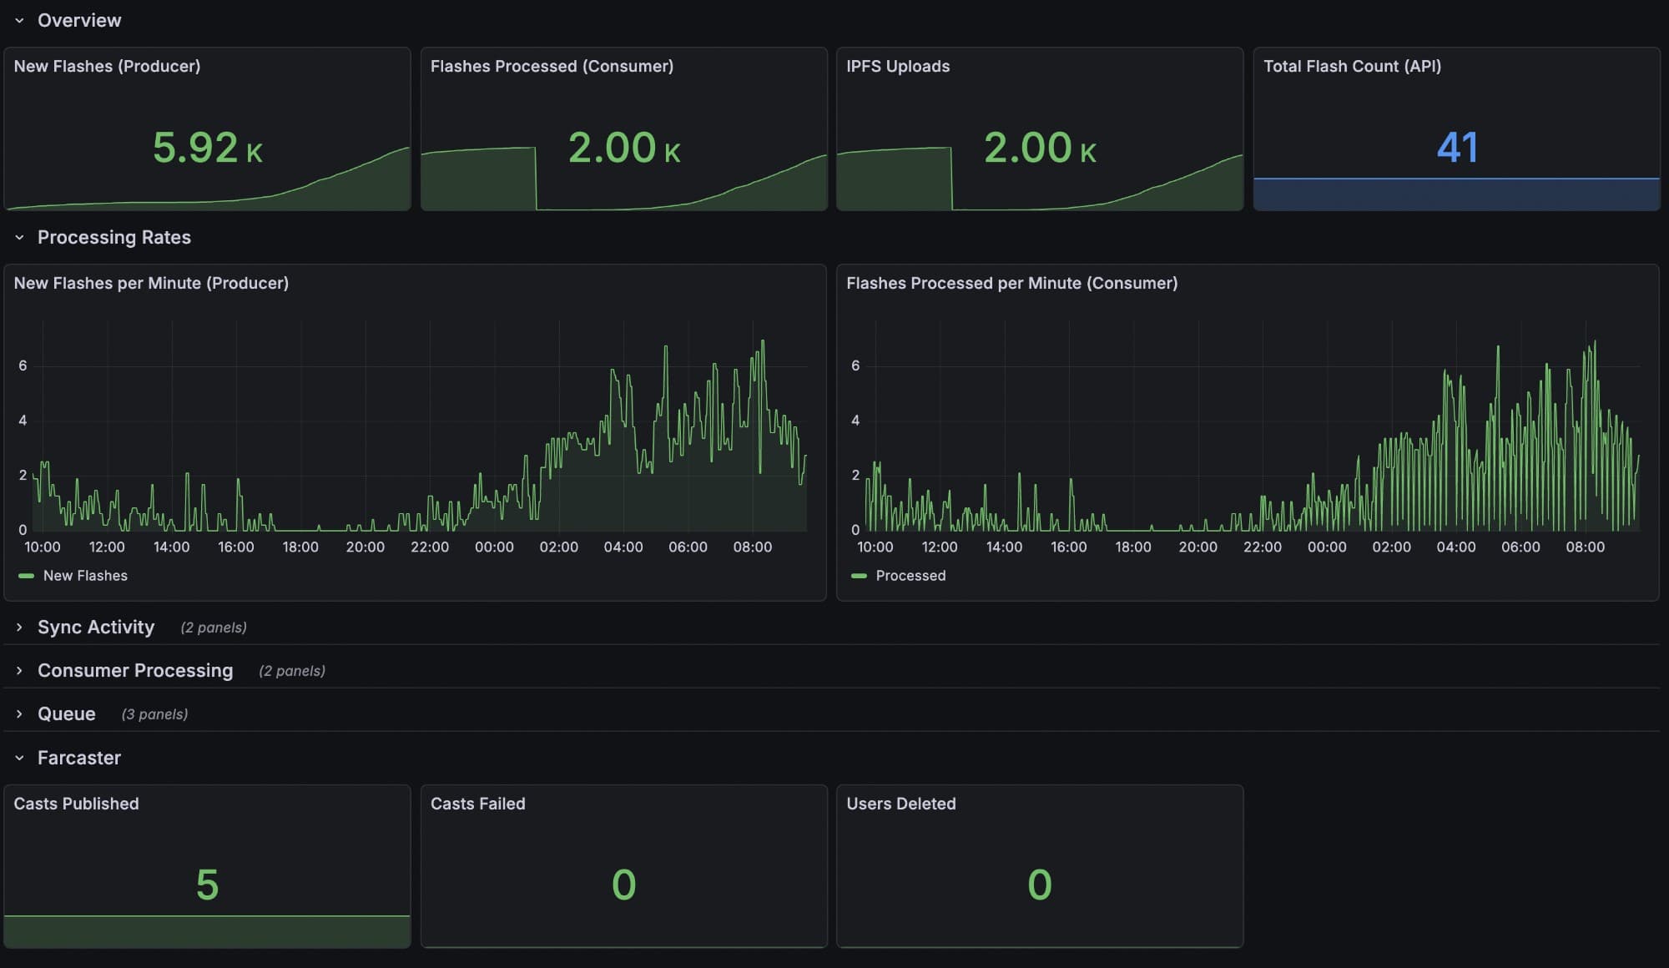Open Flashes Processed per Minute panel title
The width and height of the screenshot is (1669, 968).
tap(1011, 283)
